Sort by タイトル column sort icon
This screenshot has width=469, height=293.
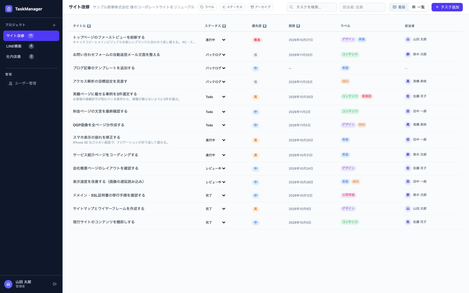click(89, 26)
